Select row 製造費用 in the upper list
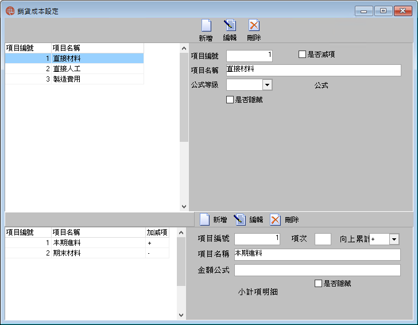Image resolution: width=418 pixels, height=325 pixels. 75,79
